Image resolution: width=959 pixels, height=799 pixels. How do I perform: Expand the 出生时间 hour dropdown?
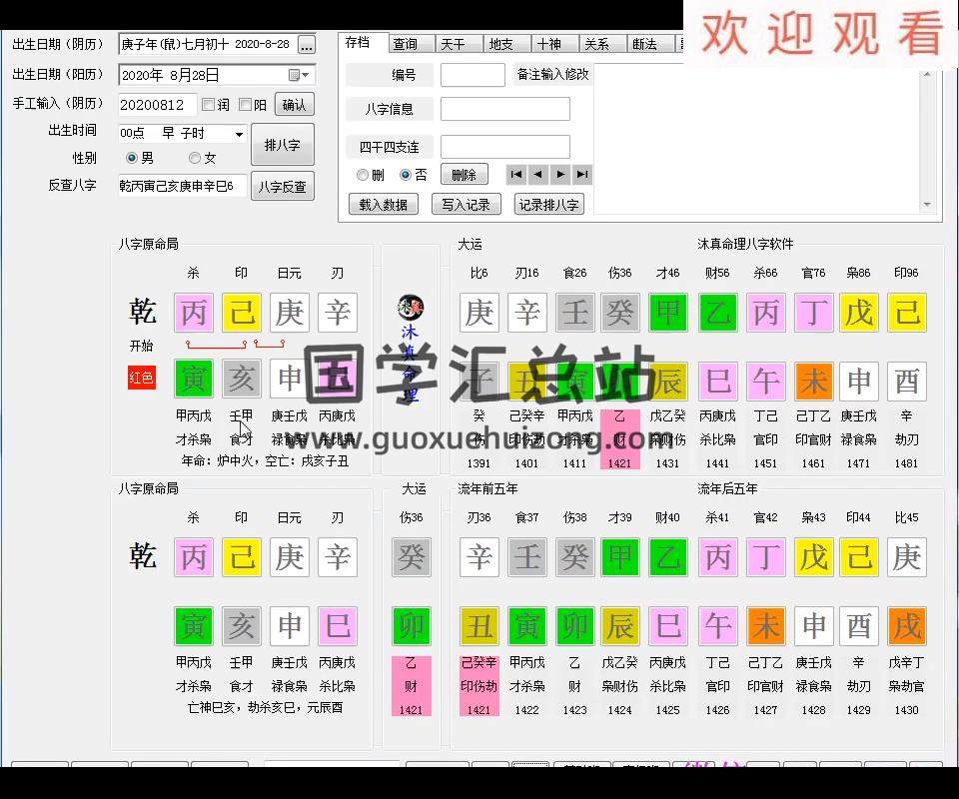coord(239,134)
